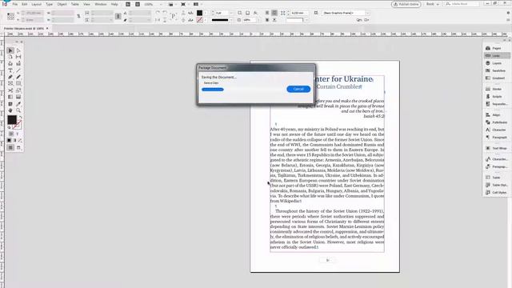Viewport: 512px width, 288px height.
Task: Open the Object menu
Action: (62, 4)
